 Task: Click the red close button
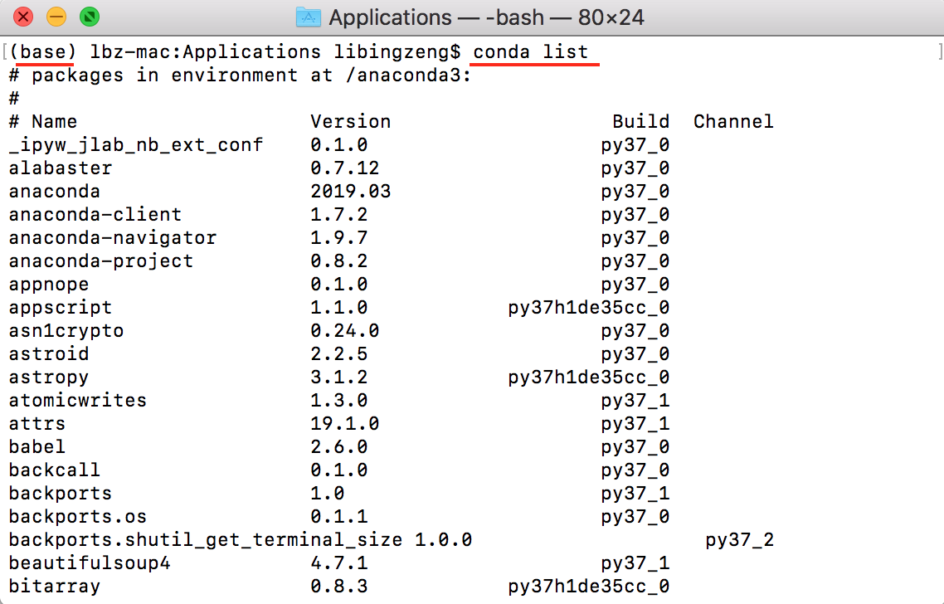click(x=22, y=16)
